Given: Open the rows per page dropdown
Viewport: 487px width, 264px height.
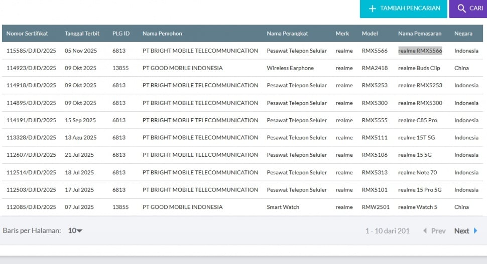Looking at the screenshot, I should (75, 230).
